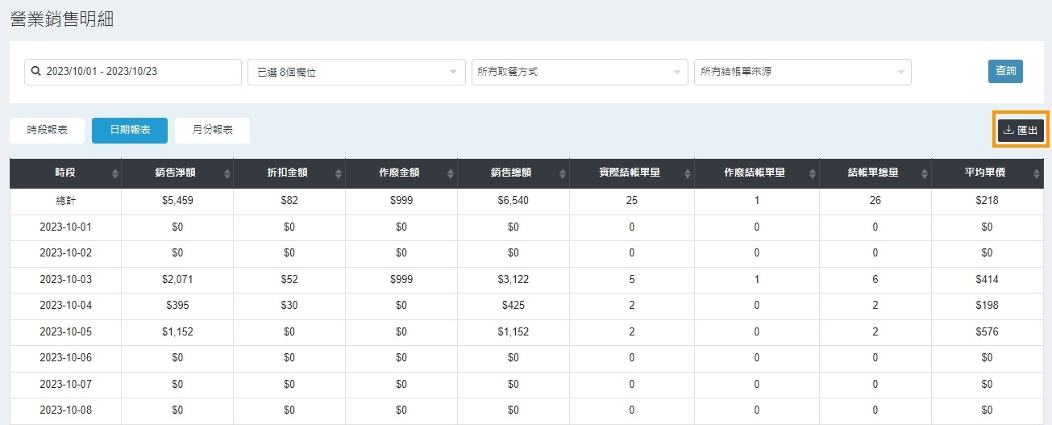The height and width of the screenshot is (425, 1052).
Task: Click the sort arrows in 時段 column header
Action: click(114, 173)
